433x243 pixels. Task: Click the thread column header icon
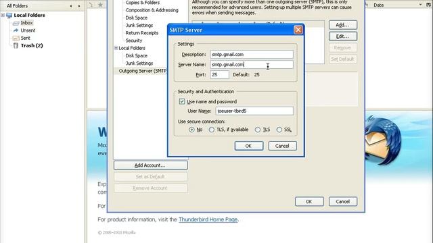click(91, 5)
